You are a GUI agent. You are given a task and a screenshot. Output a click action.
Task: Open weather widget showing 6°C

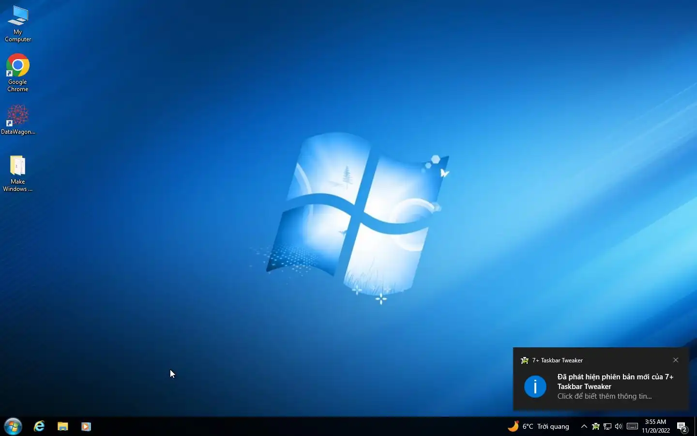[x=538, y=426]
